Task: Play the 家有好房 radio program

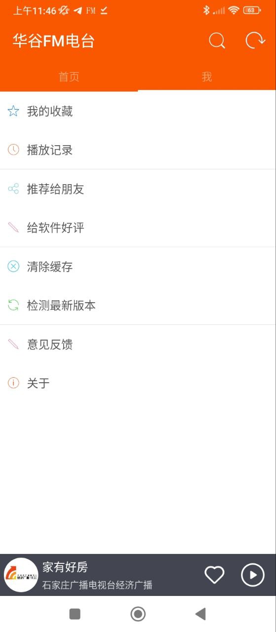Action: [253, 575]
